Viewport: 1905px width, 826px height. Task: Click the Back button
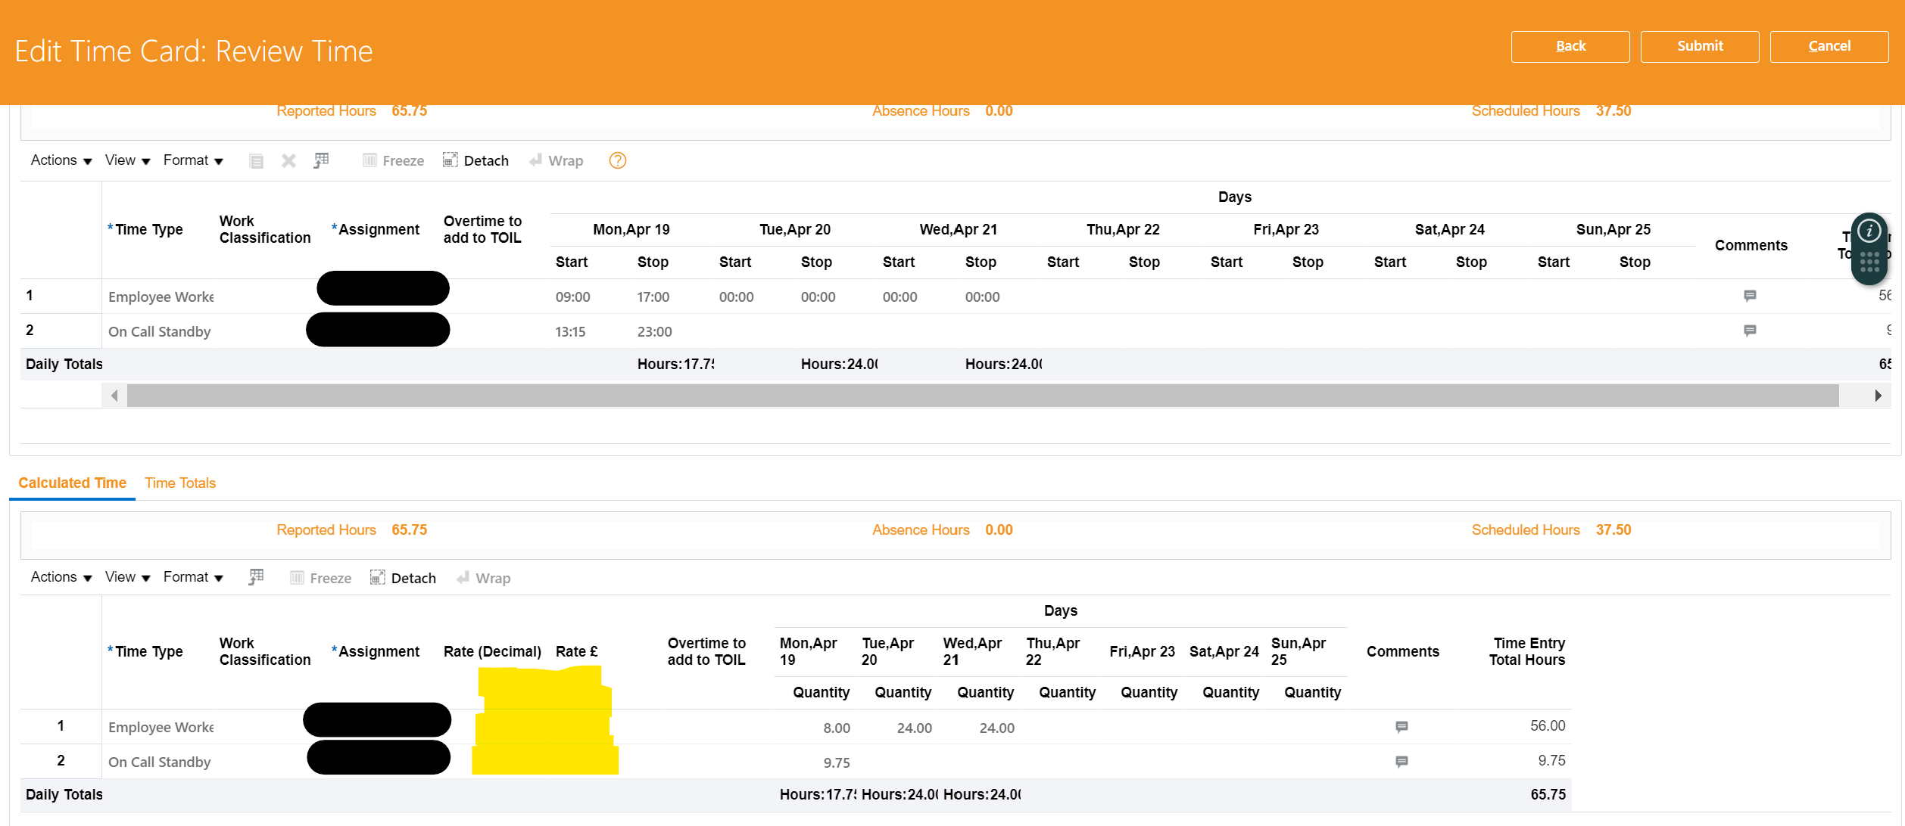(1570, 46)
